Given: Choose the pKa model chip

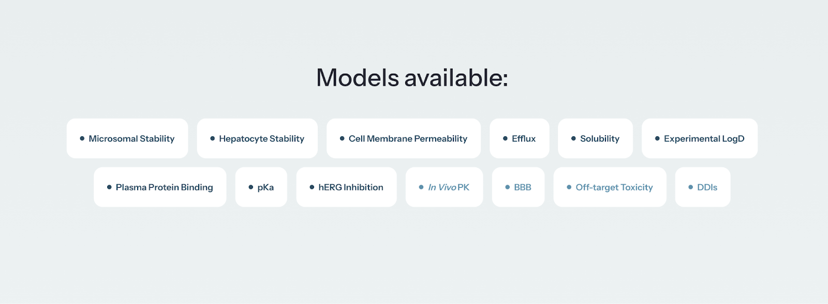Looking at the screenshot, I should (261, 187).
